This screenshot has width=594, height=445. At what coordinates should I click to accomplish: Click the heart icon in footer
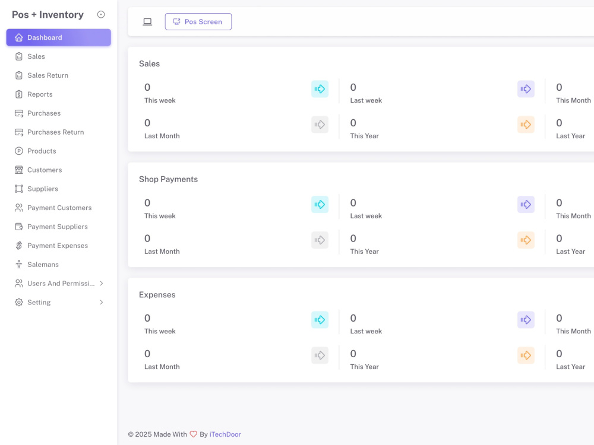point(193,434)
